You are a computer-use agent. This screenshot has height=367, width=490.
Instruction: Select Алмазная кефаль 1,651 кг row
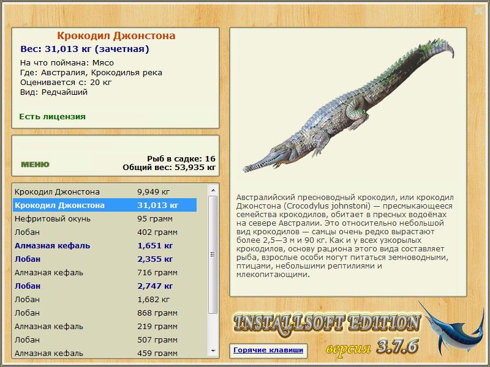pyautogui.click(x=105, y=245)
